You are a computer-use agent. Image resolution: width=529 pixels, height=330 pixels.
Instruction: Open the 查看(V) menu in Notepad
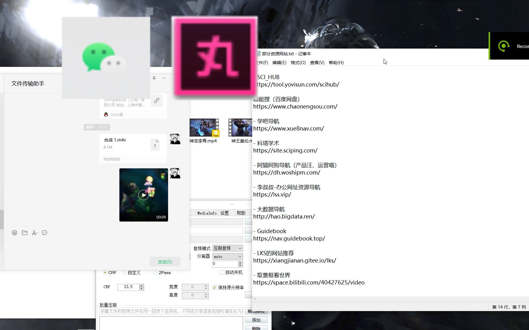tap(317, 63)
